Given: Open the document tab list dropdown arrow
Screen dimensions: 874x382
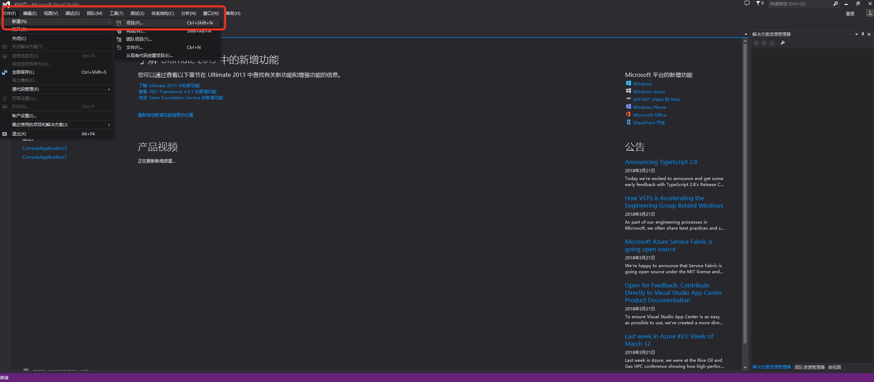Looking at the screenshot, I should 746,34.
